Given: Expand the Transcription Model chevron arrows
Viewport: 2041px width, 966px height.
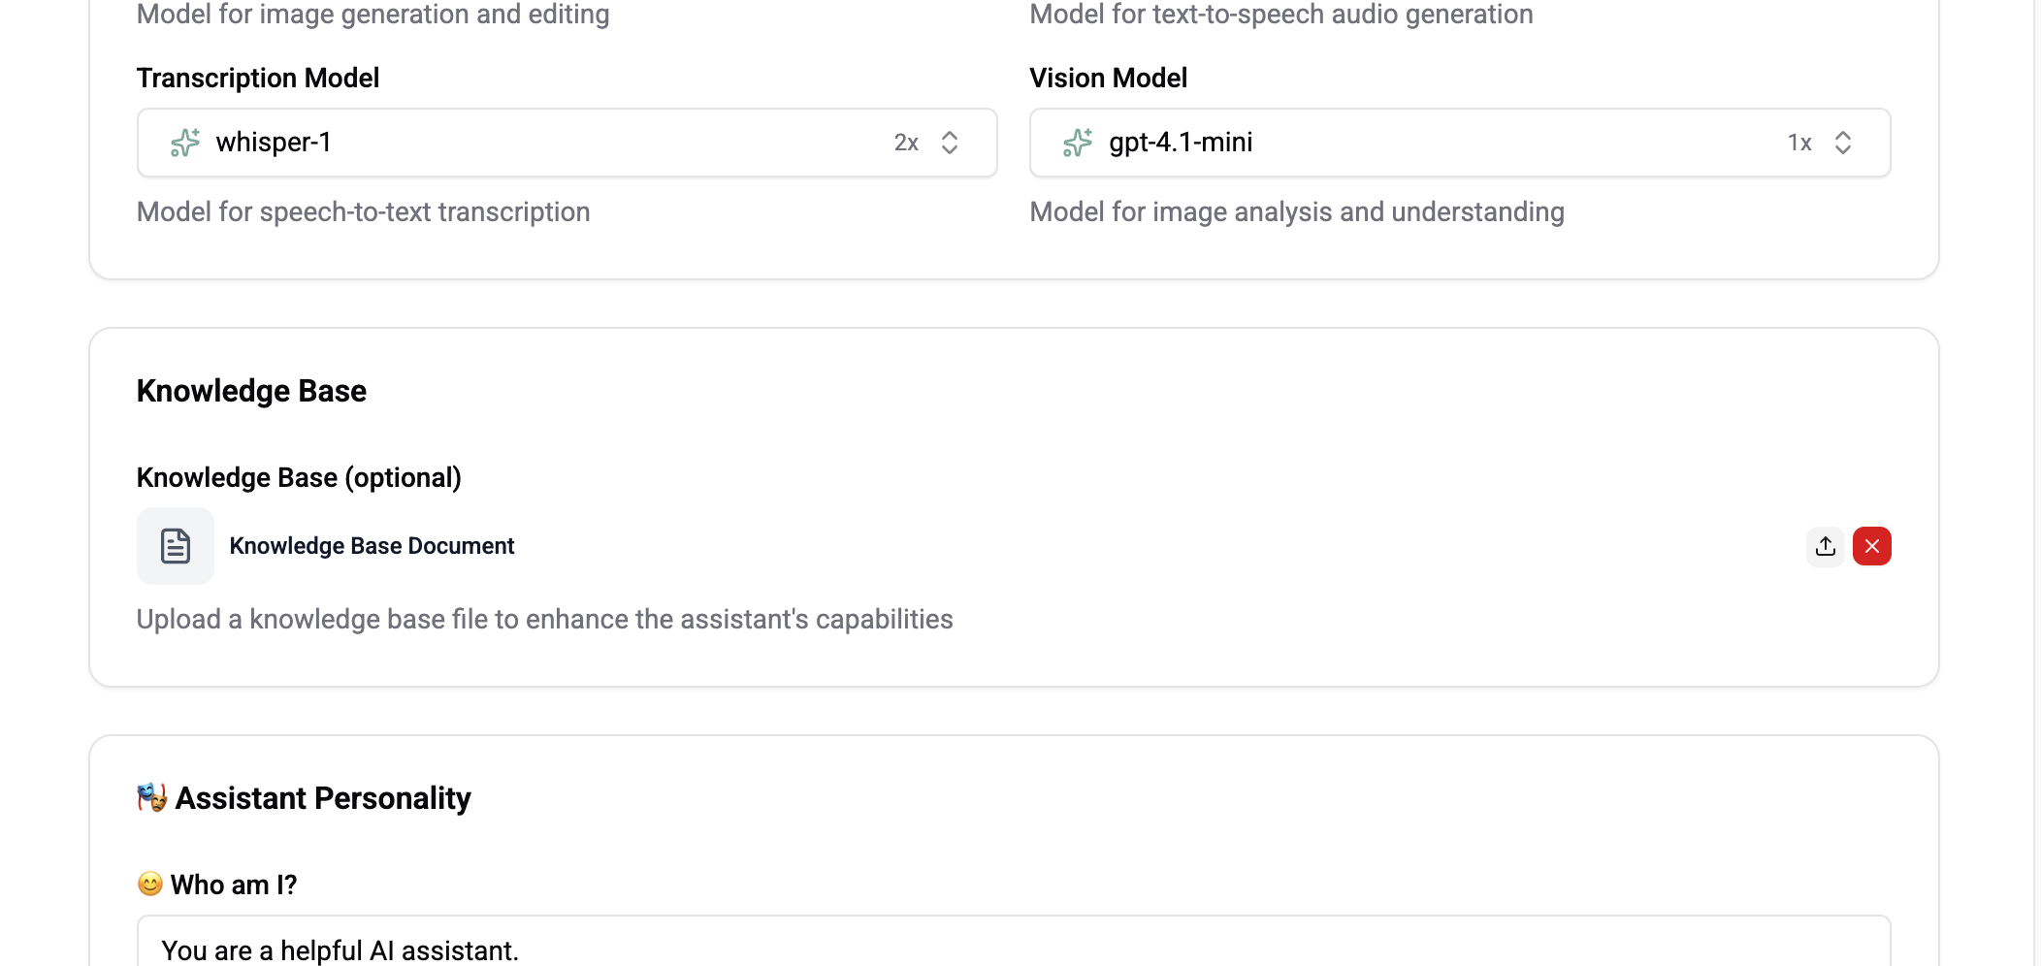Looking at the screenshot, I should (950, 143).
